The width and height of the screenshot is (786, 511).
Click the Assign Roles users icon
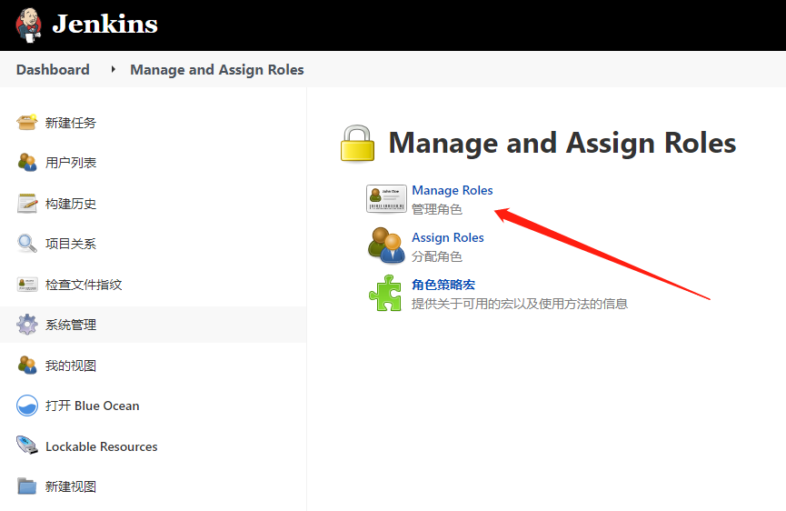pyautogui.click(x=386, y=245)
